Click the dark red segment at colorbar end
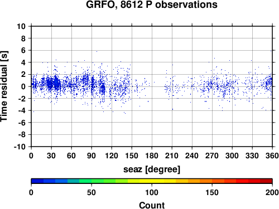This screenshot has height=209, width=279. coord(266,181)
